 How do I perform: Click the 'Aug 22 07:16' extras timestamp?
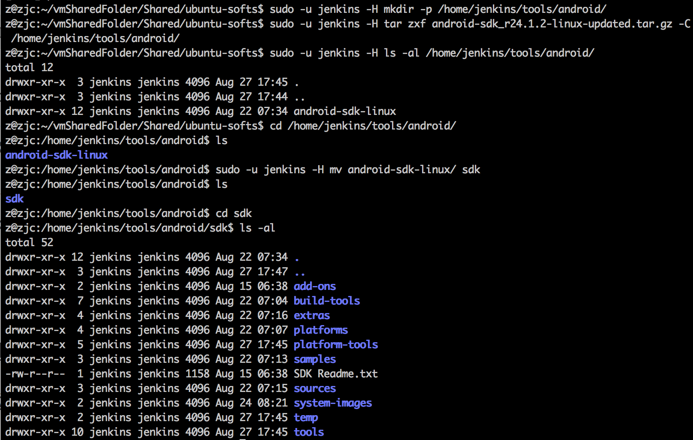click(x=252, y=315)
